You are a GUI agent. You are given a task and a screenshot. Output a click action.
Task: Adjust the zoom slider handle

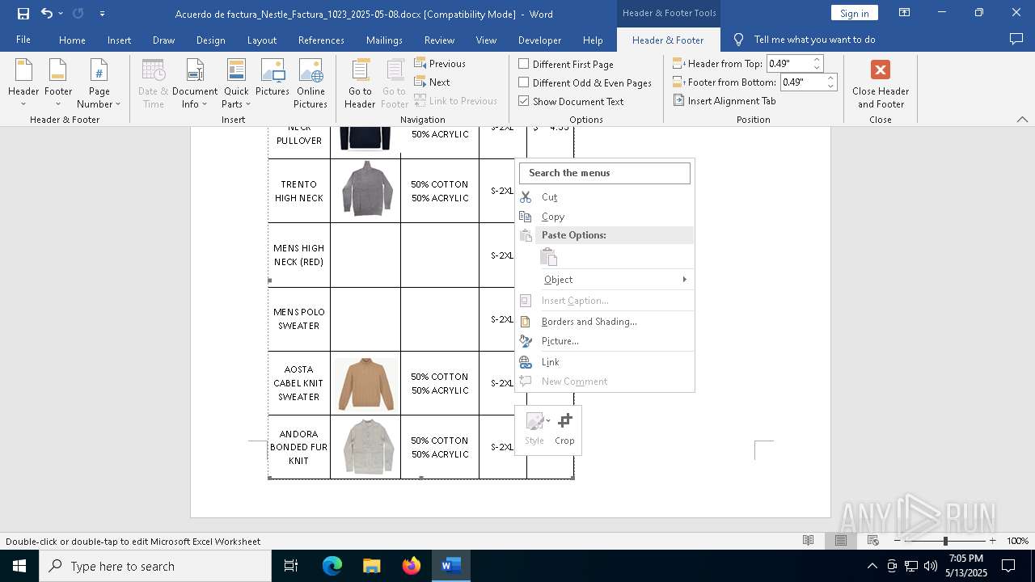coord(945,541)
